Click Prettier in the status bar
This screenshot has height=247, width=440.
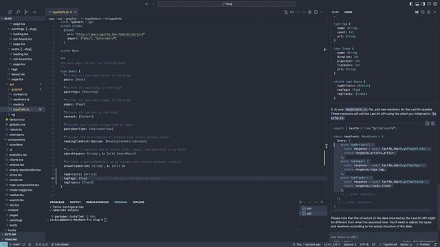click(x=423, y=244)
